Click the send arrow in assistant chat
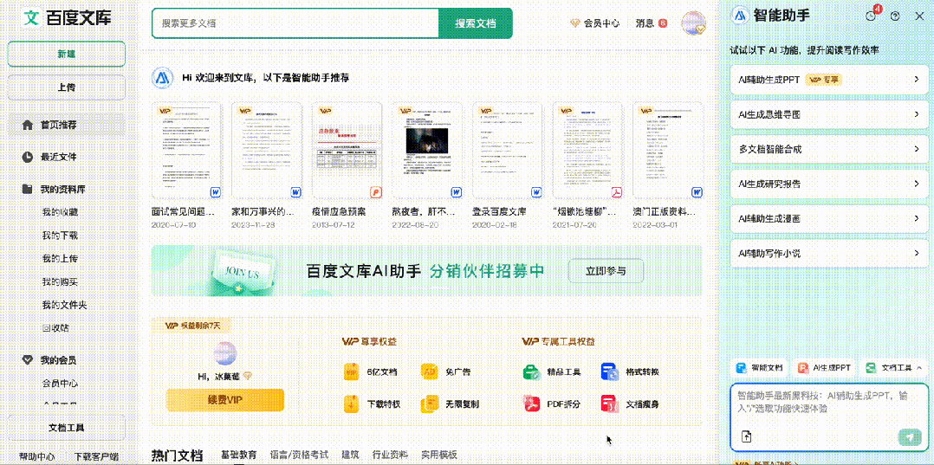This screenshot has width=934, height=465. pos(909,437)
